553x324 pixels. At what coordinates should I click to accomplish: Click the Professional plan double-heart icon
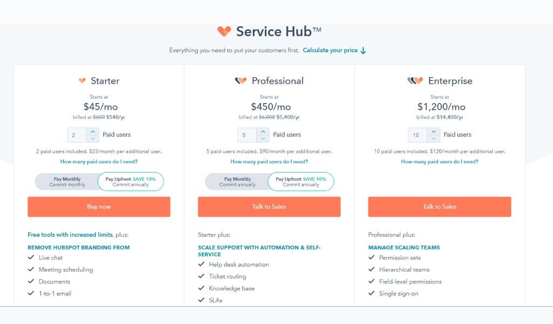[241, 81]
